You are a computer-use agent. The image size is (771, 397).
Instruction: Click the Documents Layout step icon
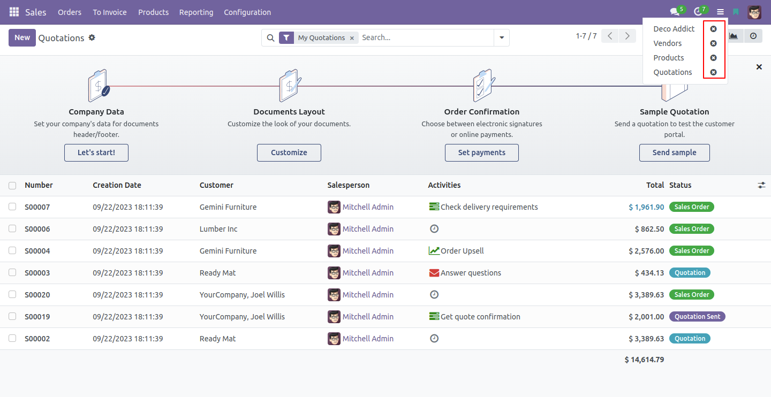click(290, 86)
